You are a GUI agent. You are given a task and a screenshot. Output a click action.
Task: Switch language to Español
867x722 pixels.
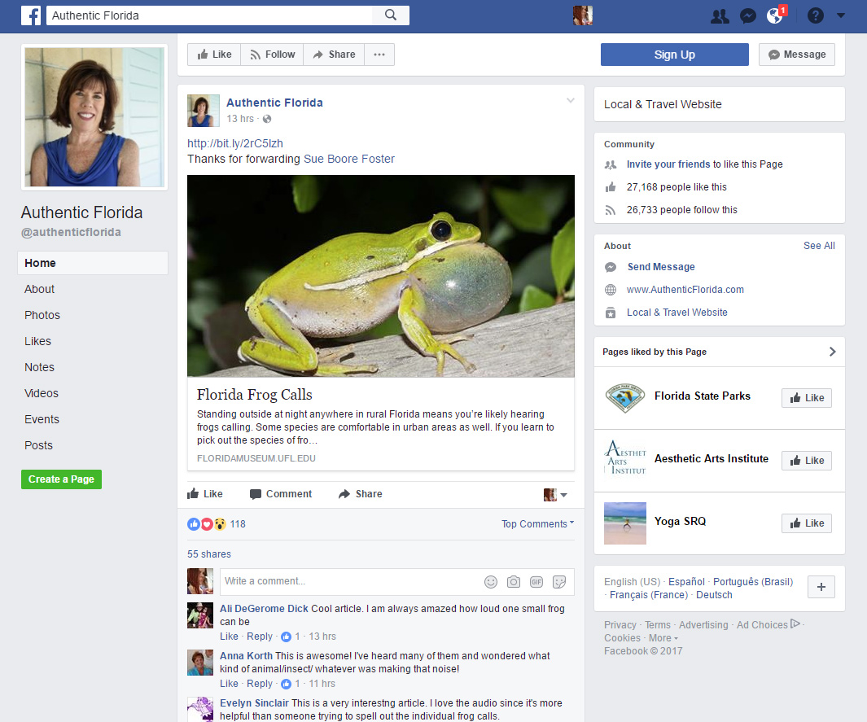(687, 581)
